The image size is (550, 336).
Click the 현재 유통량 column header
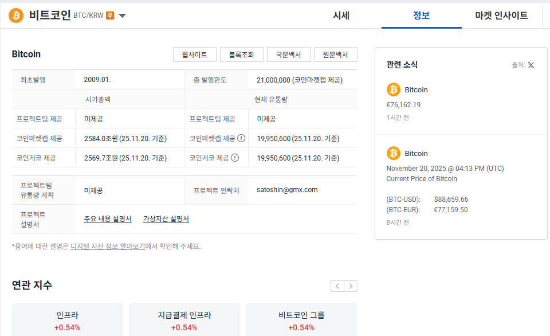click(x=271, y=99)
